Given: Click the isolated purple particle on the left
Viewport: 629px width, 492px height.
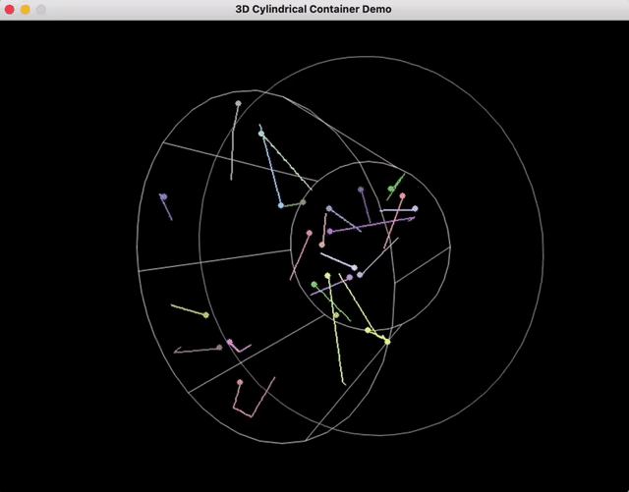Looking at the screenshot, I should click(163, 197).
